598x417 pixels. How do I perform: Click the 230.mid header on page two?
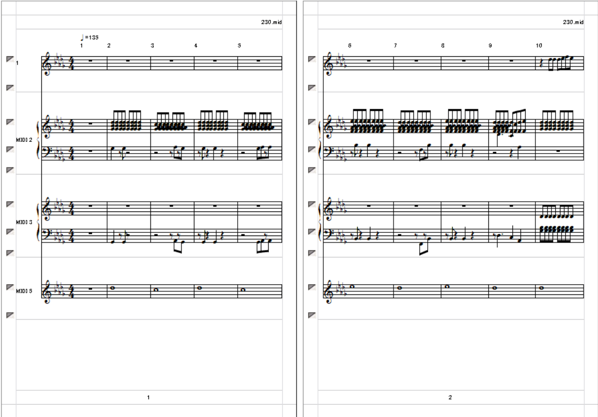573,22
